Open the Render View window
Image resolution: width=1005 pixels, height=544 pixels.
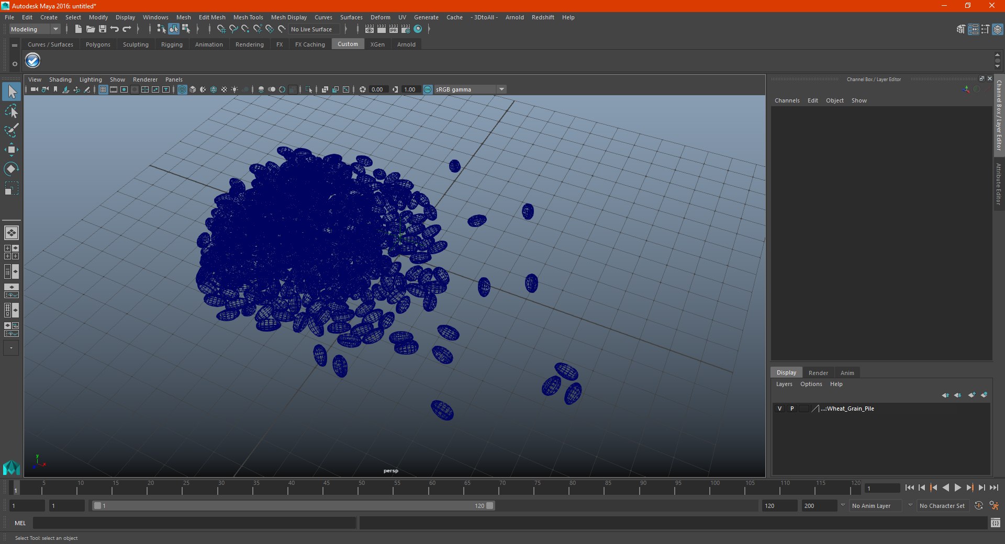370,29
